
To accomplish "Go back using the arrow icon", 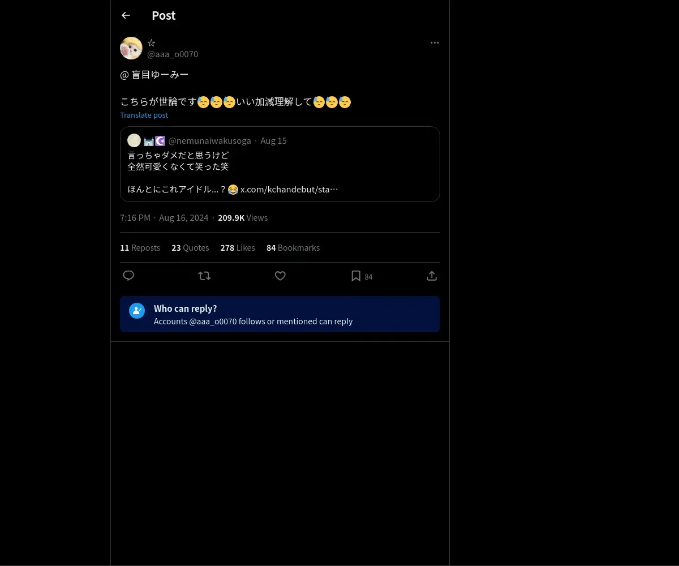I will [x=126, y=15].
